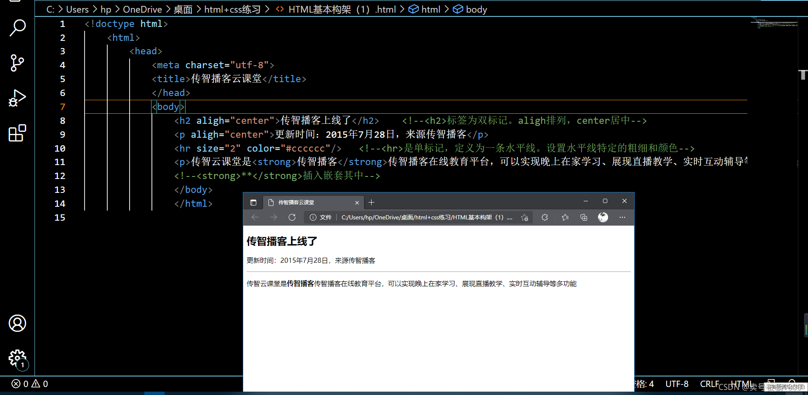
Task: Open the Search view in the activity bar
Action: pos(17,28)
